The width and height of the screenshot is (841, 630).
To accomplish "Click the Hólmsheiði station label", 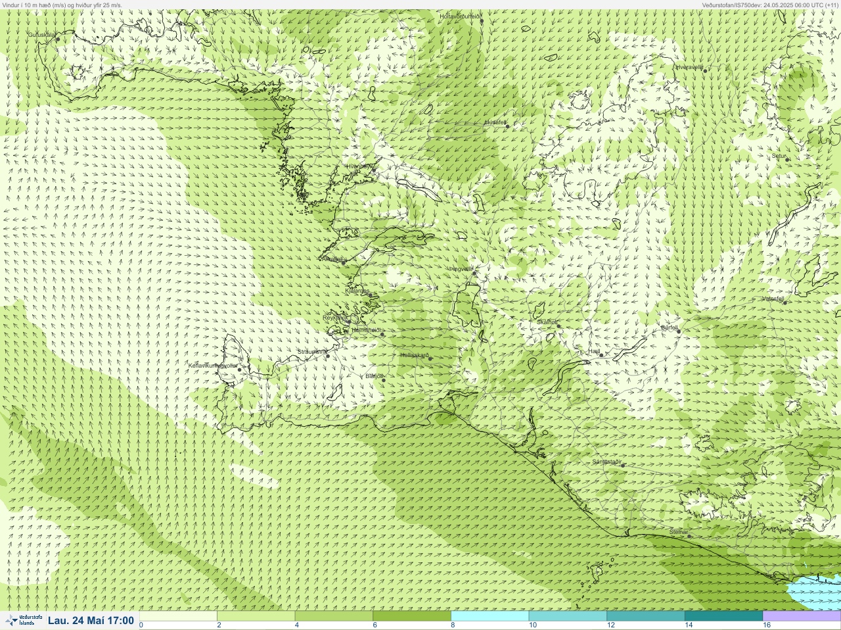I will point(366,330).
